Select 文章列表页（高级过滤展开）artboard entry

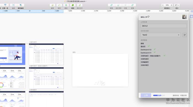[151, 56]
